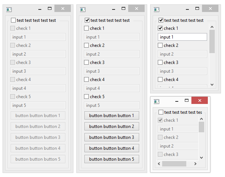Click the scroll up arrow in the top-right window

click(212, 27)
